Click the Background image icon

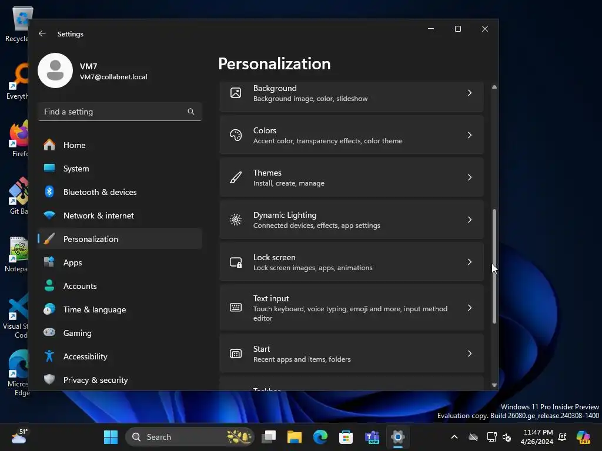236,93
